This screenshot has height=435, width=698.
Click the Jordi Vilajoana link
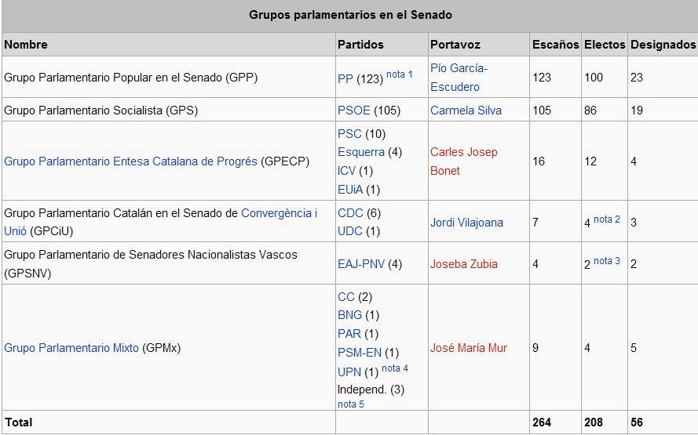pyautogui.click(x=466, y=222)
